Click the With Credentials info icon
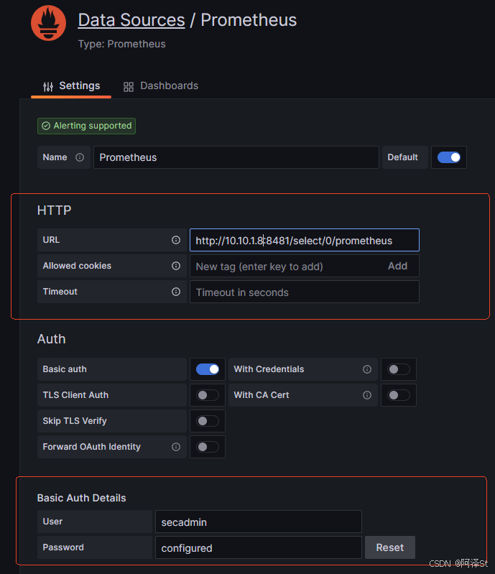Screen dimensions: 495x574 [367, 369]
